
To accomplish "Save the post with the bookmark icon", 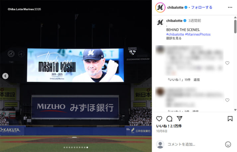I will pyautogui.click(x=230, y=118).
